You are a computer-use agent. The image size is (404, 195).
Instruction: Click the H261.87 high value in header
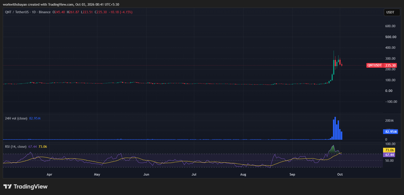tap(73, 12)
